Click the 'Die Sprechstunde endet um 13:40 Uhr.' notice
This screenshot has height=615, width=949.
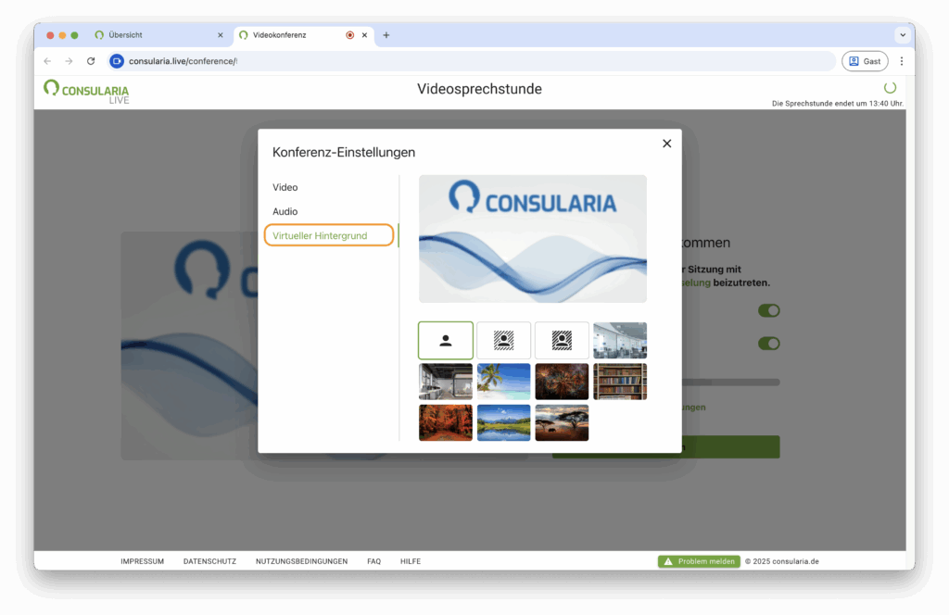pos(838,104)
